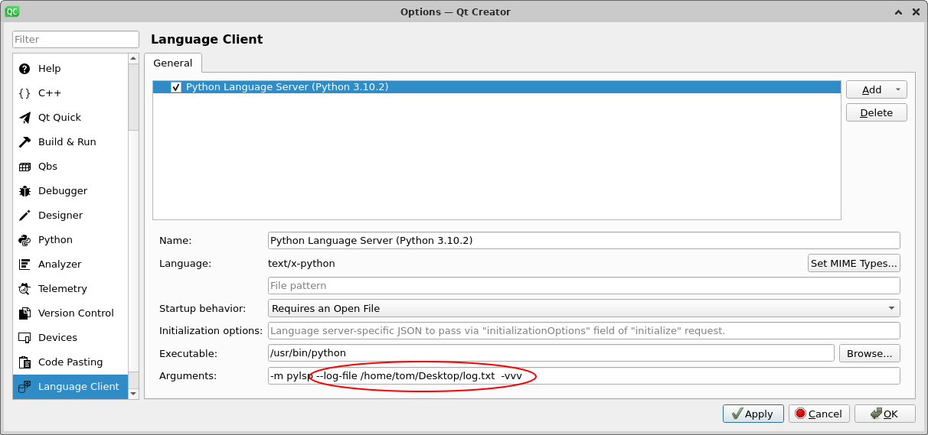Open the Help category icon

point(25,69)
